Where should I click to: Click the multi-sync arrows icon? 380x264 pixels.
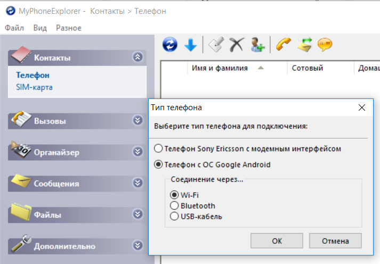coord(305,45)
